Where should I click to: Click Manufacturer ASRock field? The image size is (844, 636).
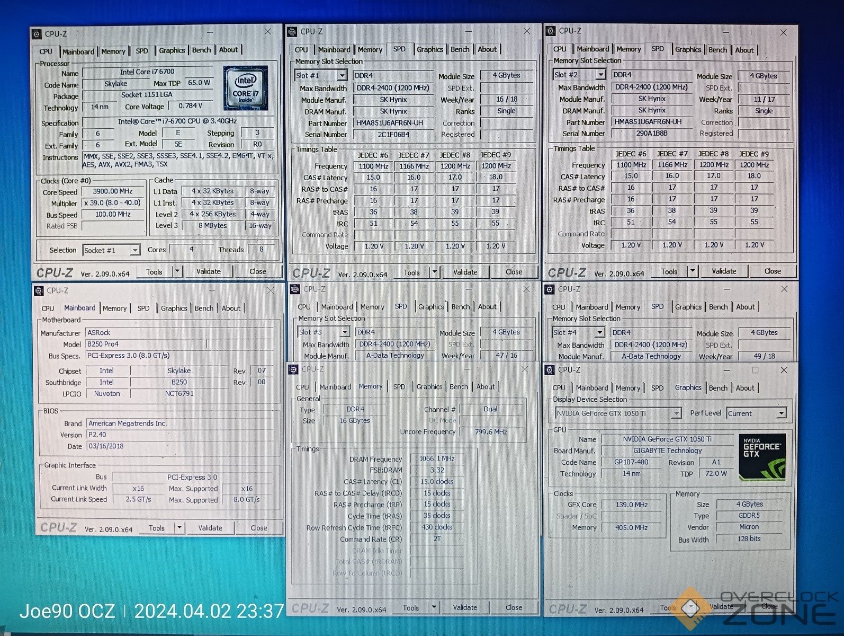click(x=180, y=333)
